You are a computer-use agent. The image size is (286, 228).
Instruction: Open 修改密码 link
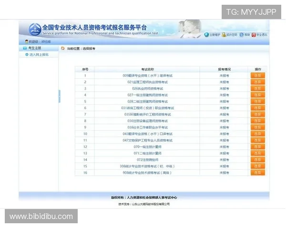pyautogui.click(x=232, y=35)
